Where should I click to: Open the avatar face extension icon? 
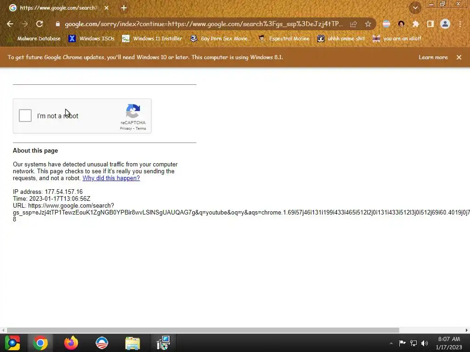(401, 24)
